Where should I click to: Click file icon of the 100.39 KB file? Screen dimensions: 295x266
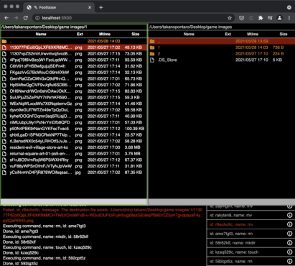coord(4,129)
